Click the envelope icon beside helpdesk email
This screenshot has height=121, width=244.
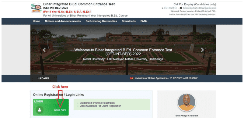(181, 8)
